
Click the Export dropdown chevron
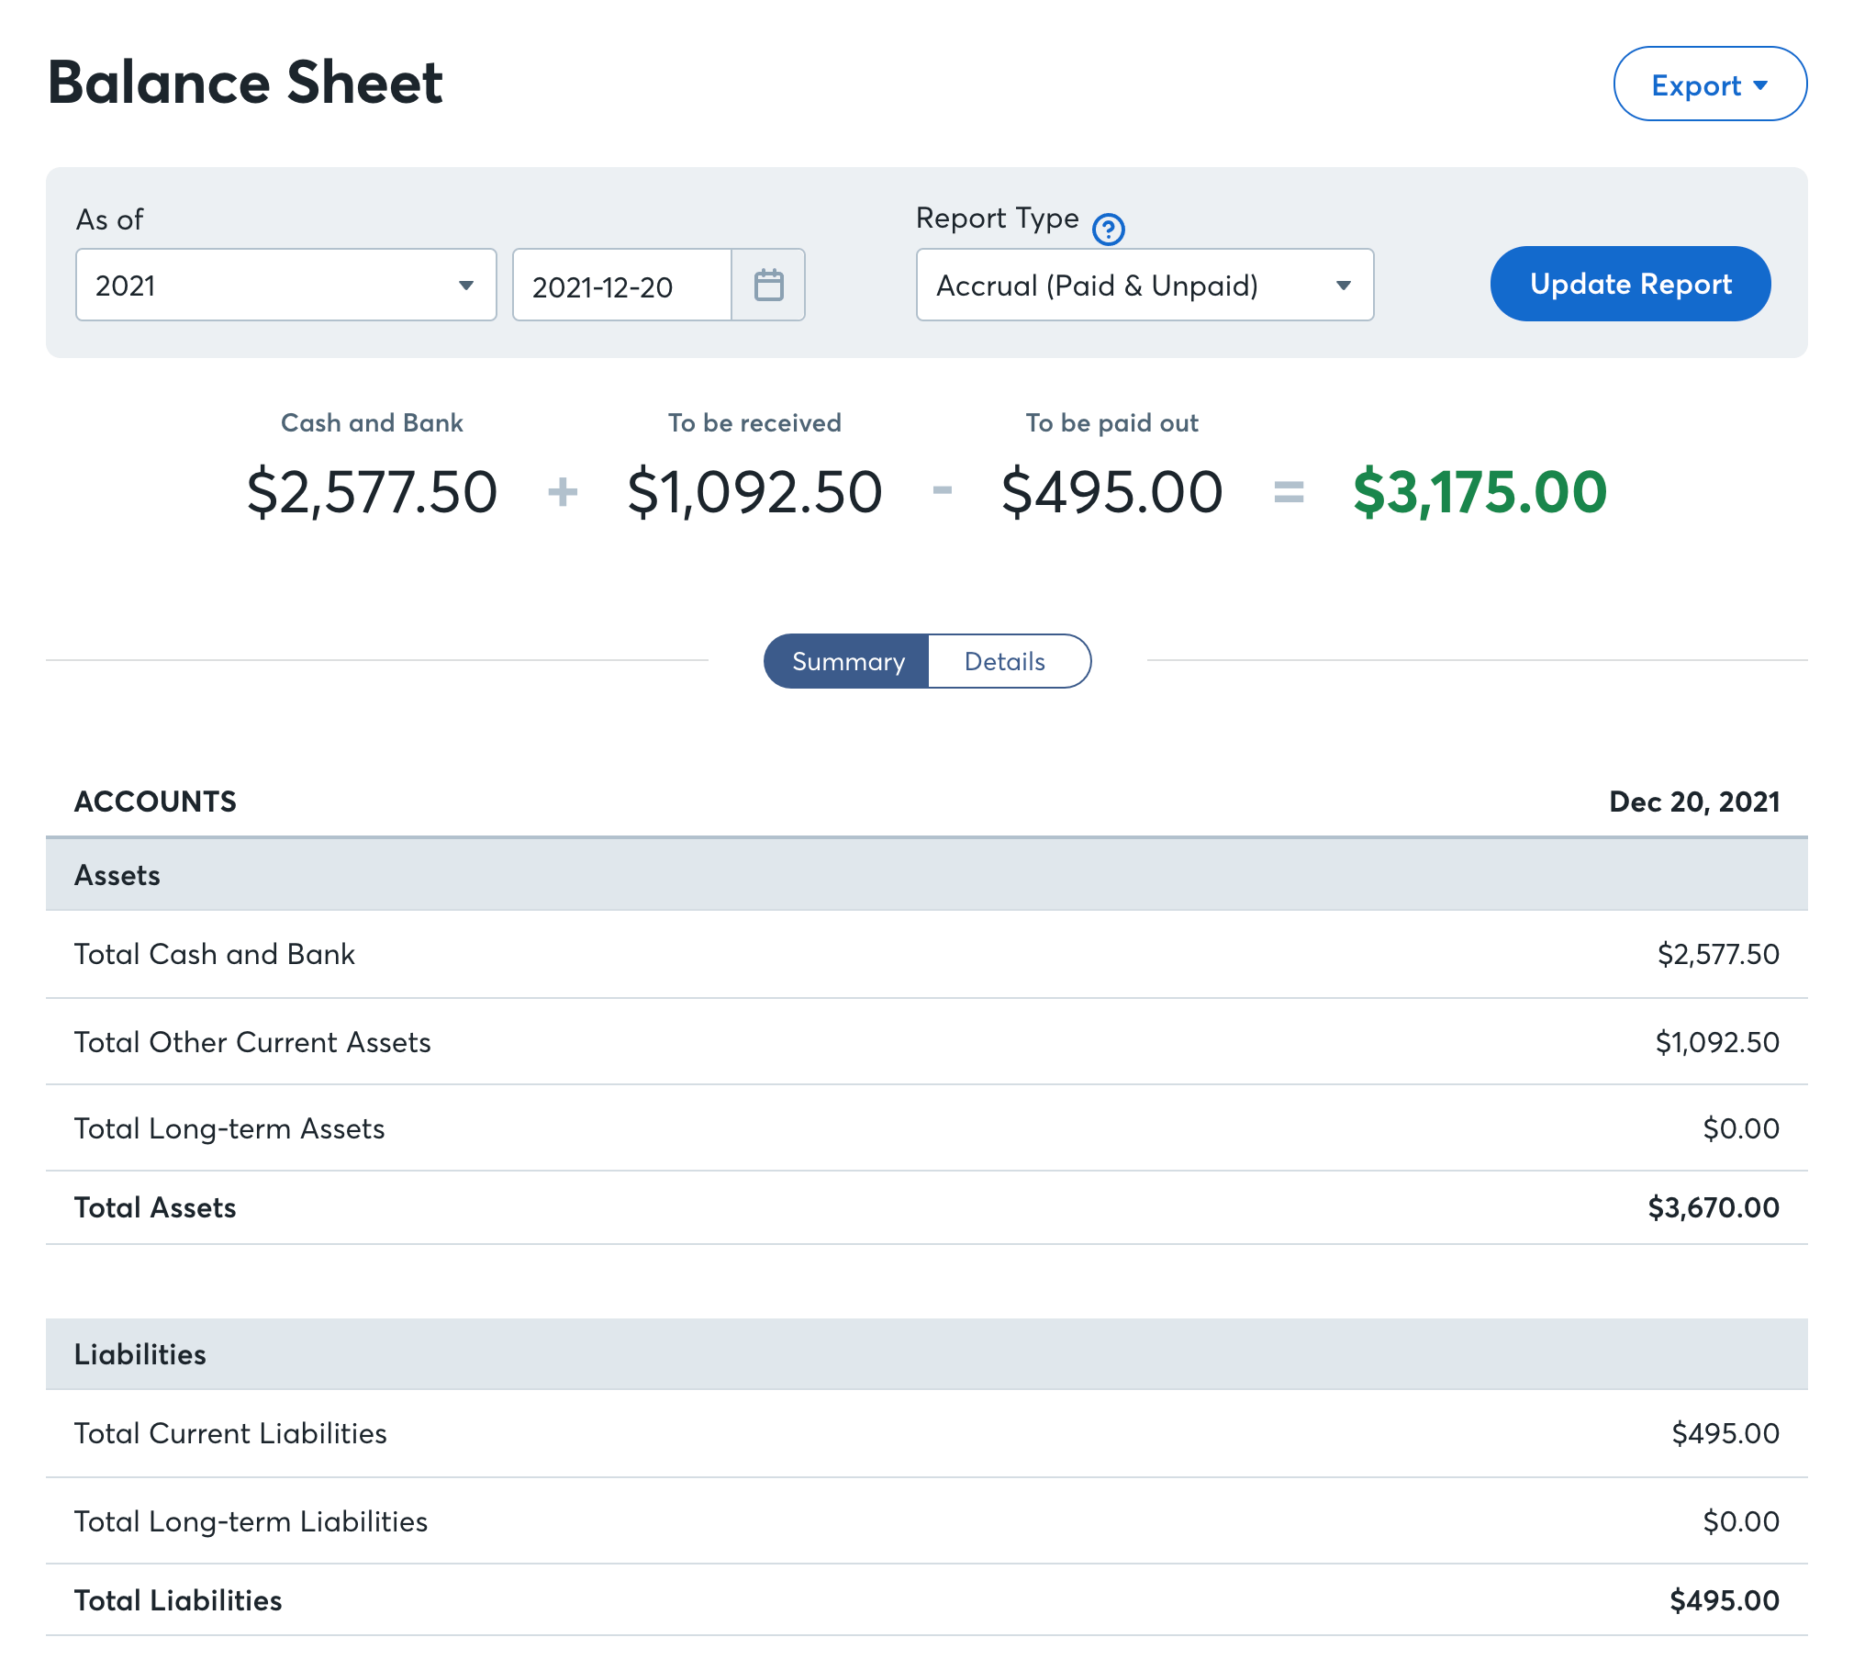[x=1761, y=85]
